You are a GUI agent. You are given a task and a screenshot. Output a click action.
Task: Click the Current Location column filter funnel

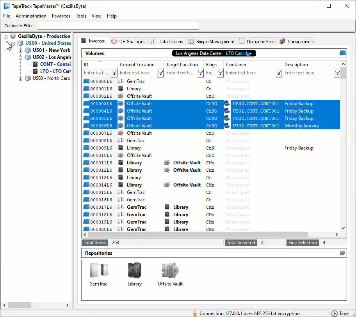click(x=160, y=73)
